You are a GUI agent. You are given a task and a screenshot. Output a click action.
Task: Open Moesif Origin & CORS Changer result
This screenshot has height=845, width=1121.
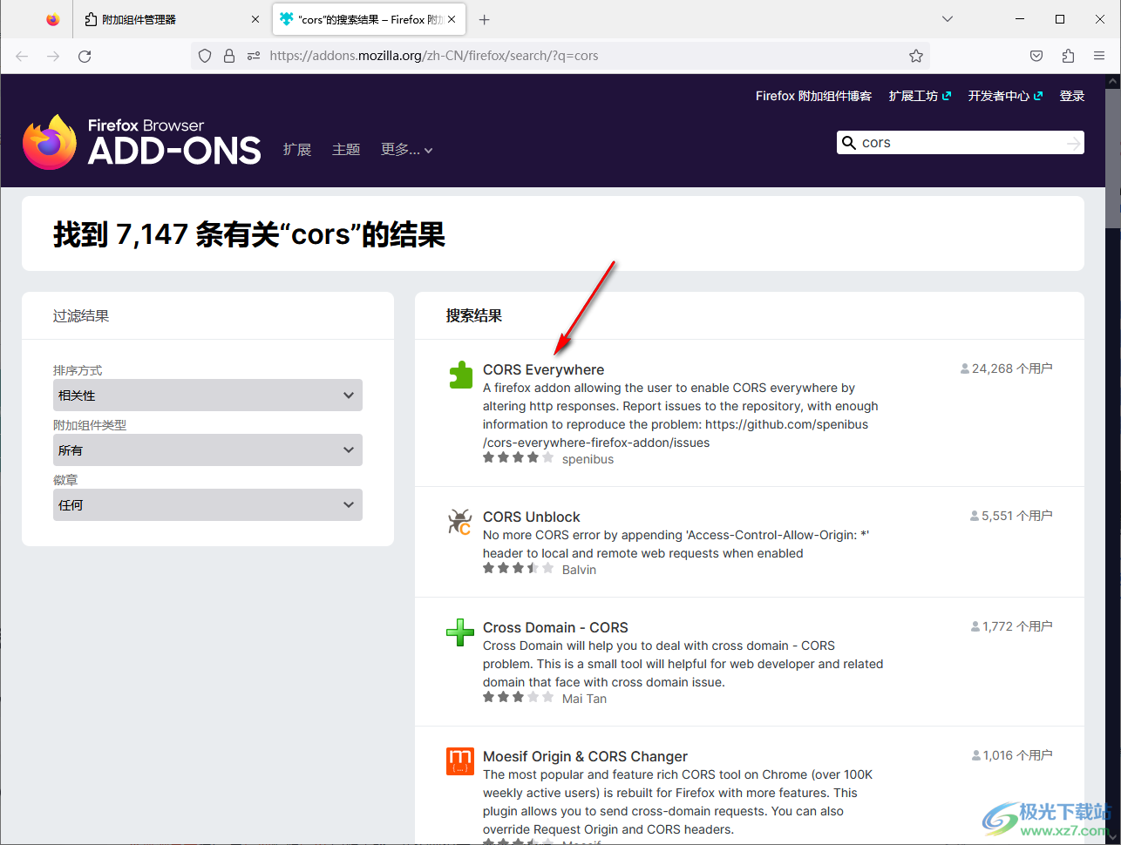tap(585, 757)
